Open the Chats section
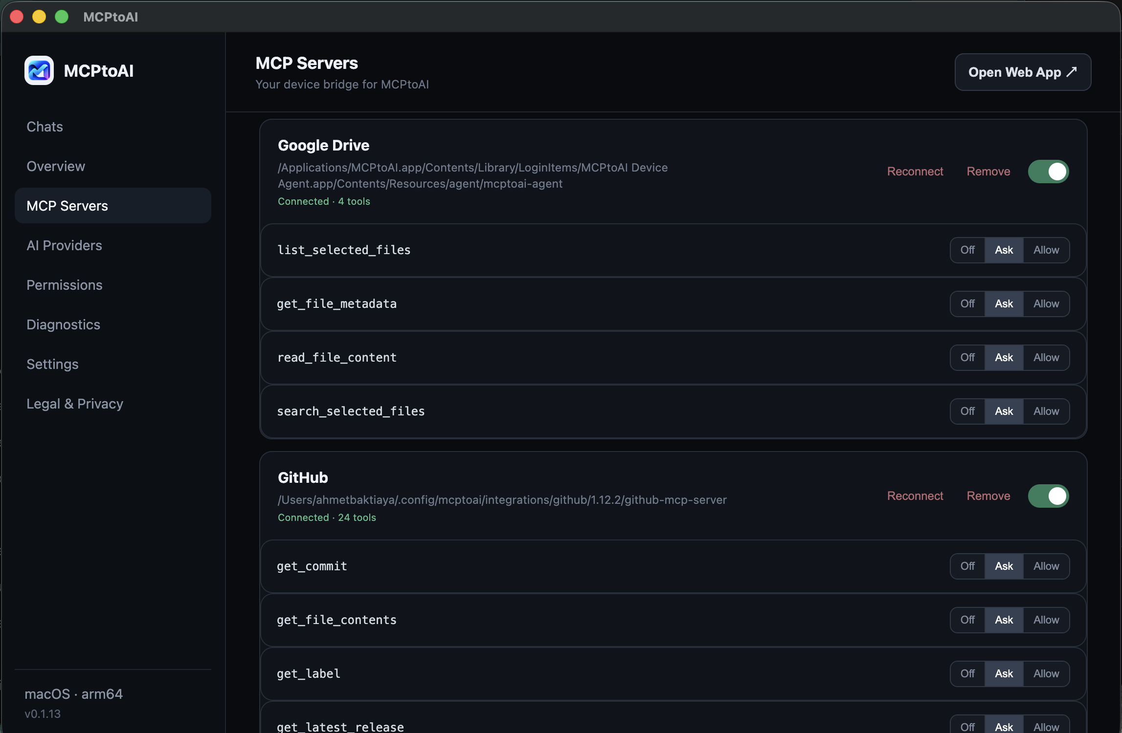1122x733 pixels. point(113,127)
